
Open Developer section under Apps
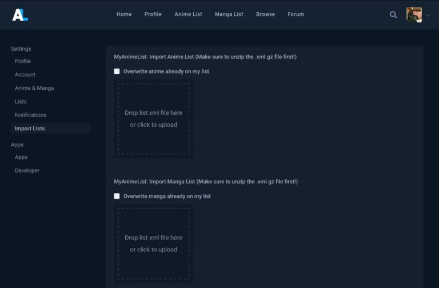click(x=27, y=170)
